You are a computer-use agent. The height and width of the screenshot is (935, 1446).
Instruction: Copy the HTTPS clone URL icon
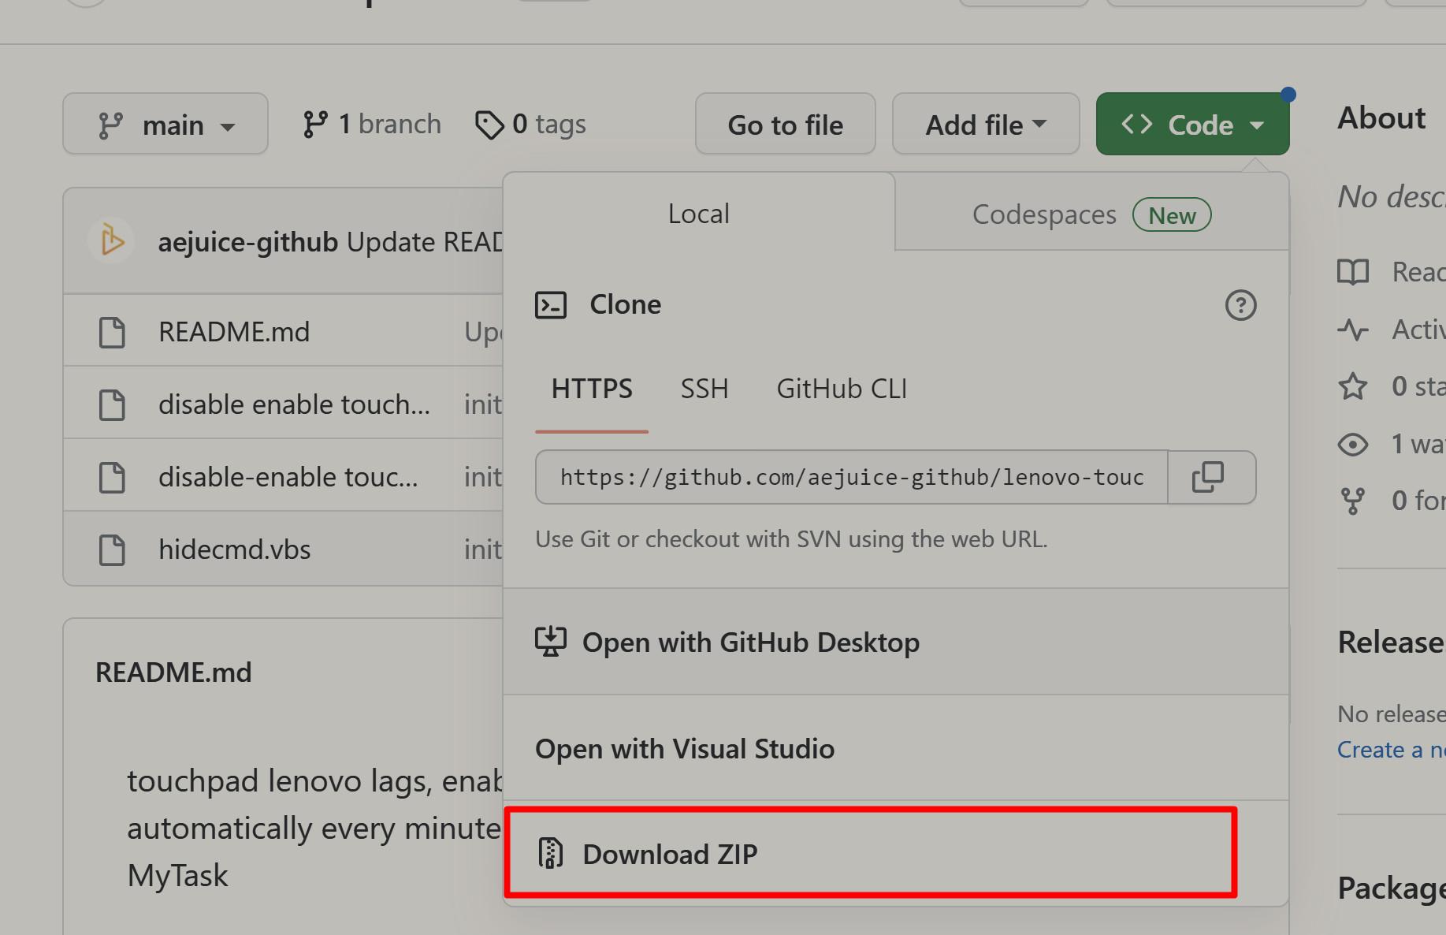(x=1208, y=477)
